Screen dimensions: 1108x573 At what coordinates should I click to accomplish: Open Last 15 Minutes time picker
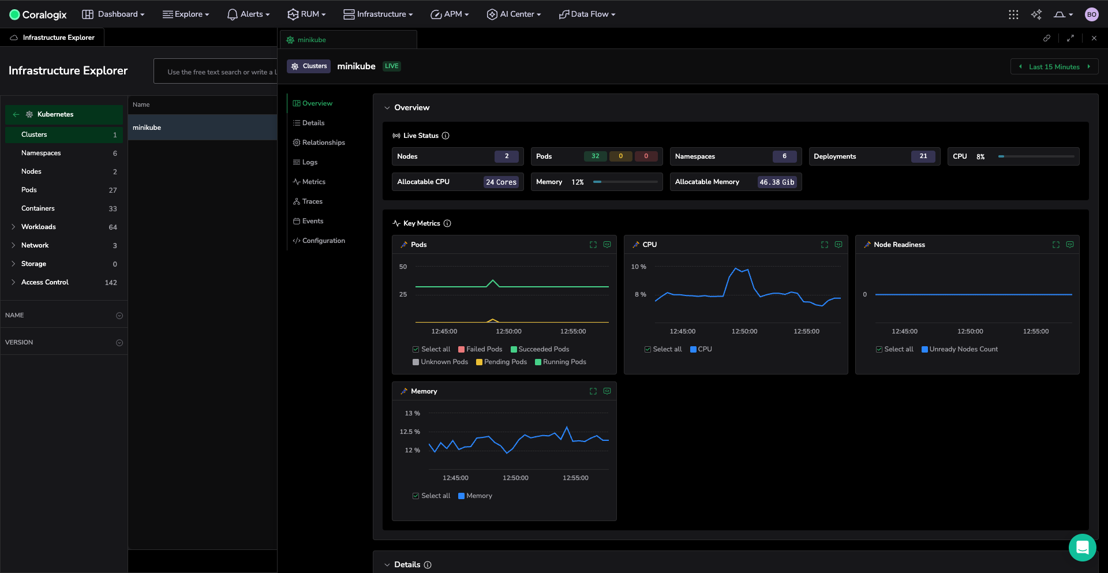point(1054,66)
